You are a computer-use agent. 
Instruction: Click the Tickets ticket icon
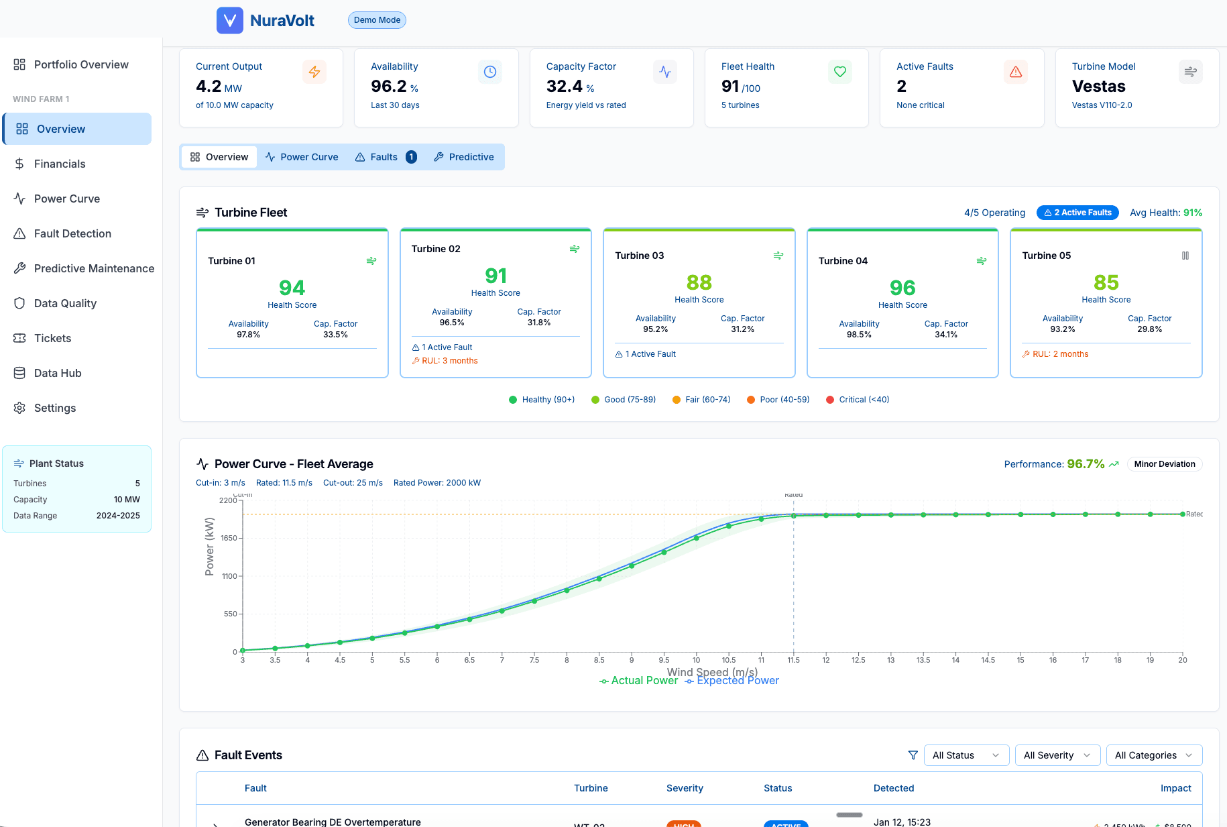(19, 338)
